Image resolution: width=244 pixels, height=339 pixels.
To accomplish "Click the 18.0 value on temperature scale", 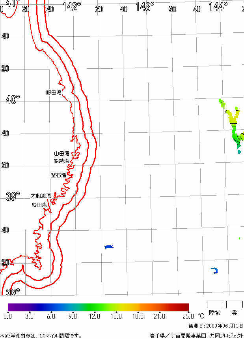I will tap(138, 316).
